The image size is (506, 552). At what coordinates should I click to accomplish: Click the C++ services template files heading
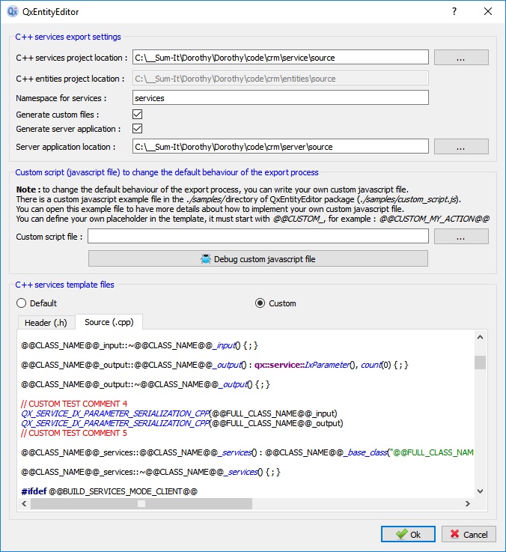pyautogui.click(x=64, y=285)
